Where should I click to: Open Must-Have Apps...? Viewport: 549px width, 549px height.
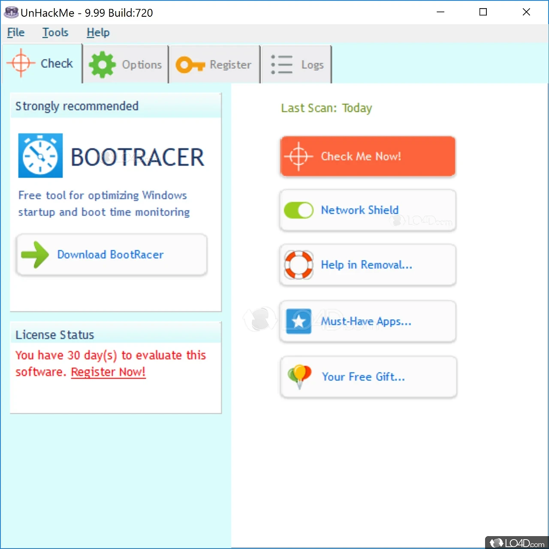(x=368, y=322)
